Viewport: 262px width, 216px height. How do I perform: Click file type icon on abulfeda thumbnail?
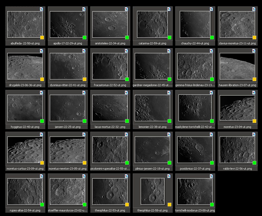(x=41, y=9)
